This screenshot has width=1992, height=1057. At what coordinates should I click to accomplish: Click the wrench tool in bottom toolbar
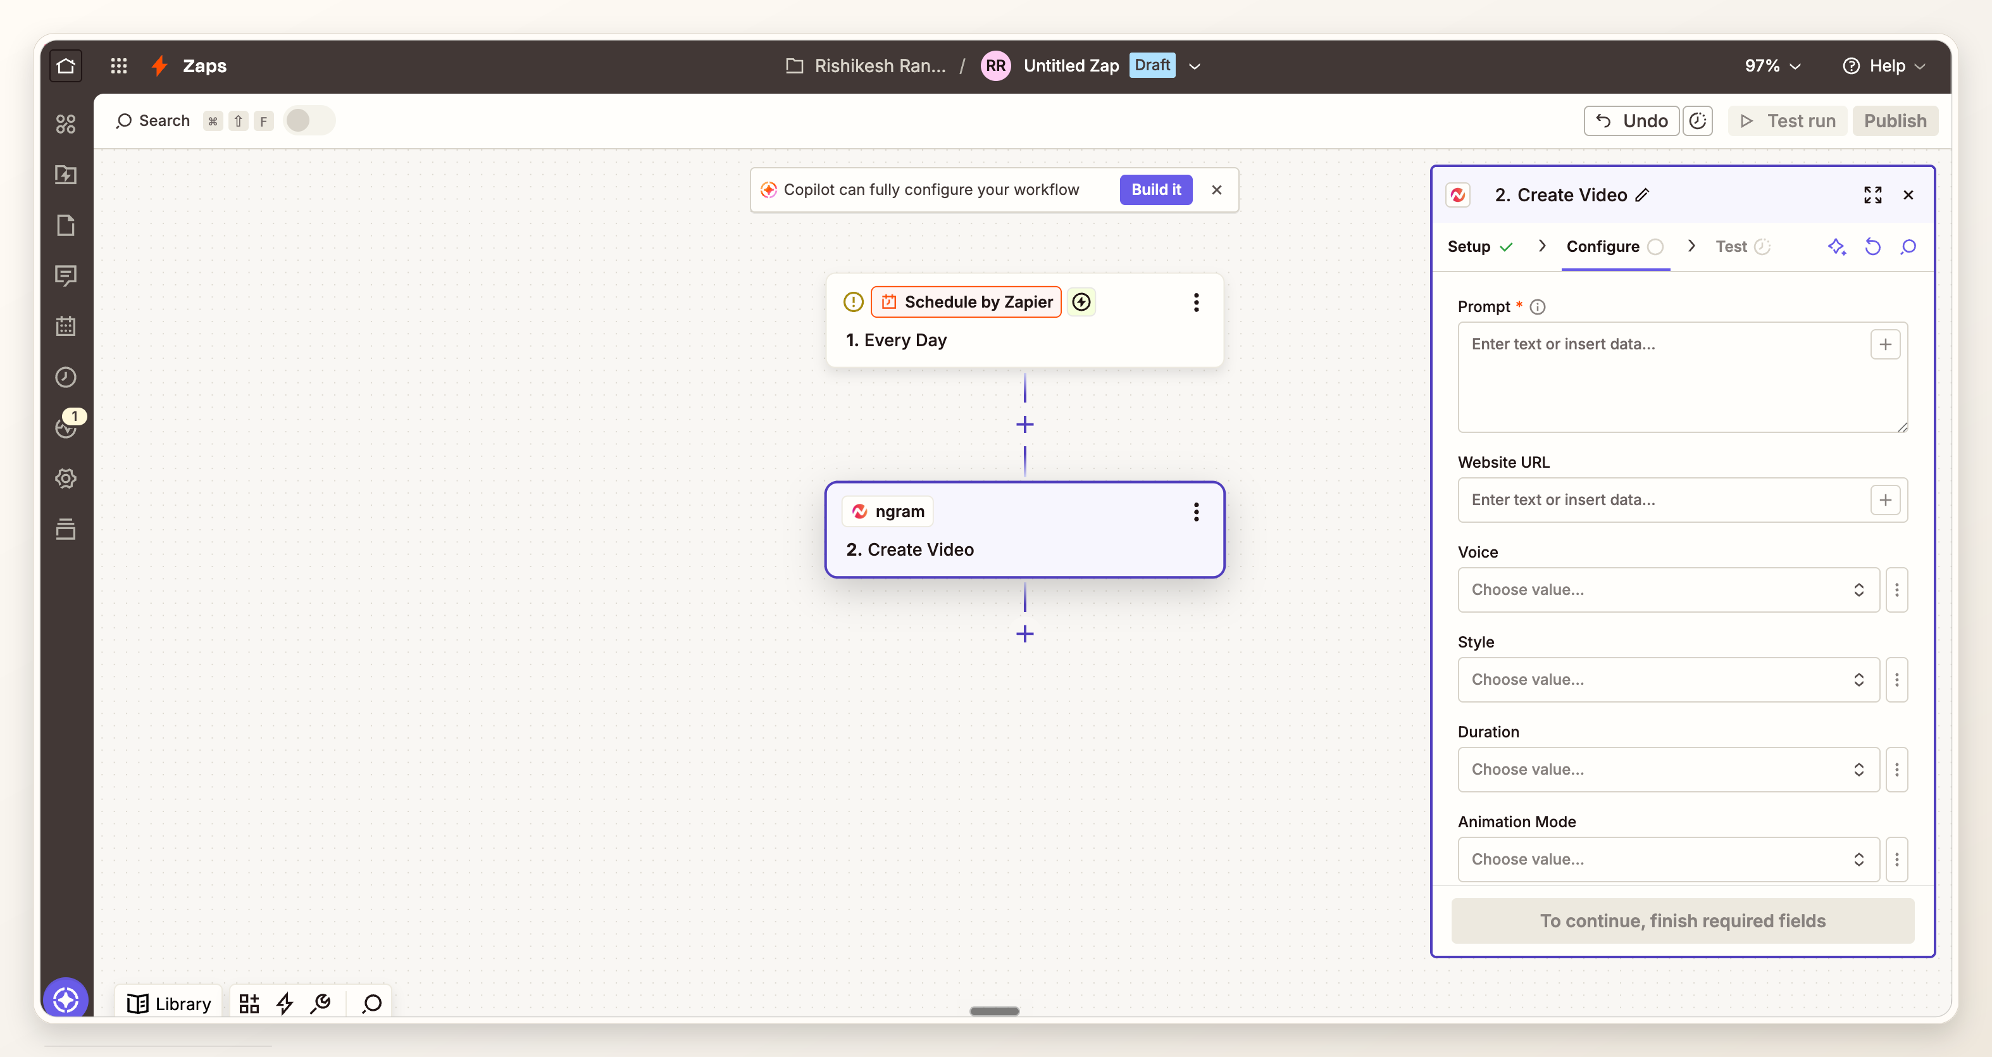(x=320, y=1004)
